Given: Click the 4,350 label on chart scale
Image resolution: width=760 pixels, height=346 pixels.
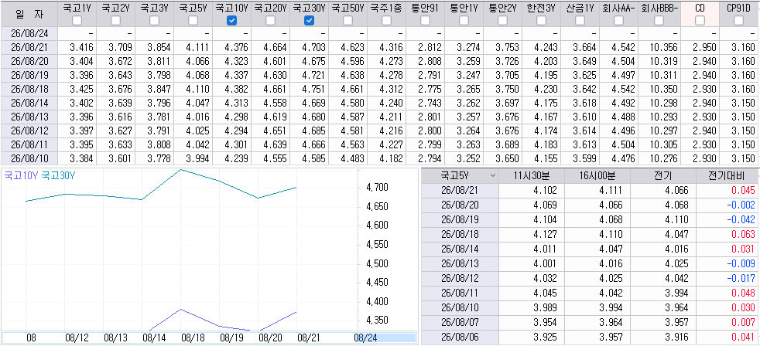Looking at the screenshot, I should point(377,321).
